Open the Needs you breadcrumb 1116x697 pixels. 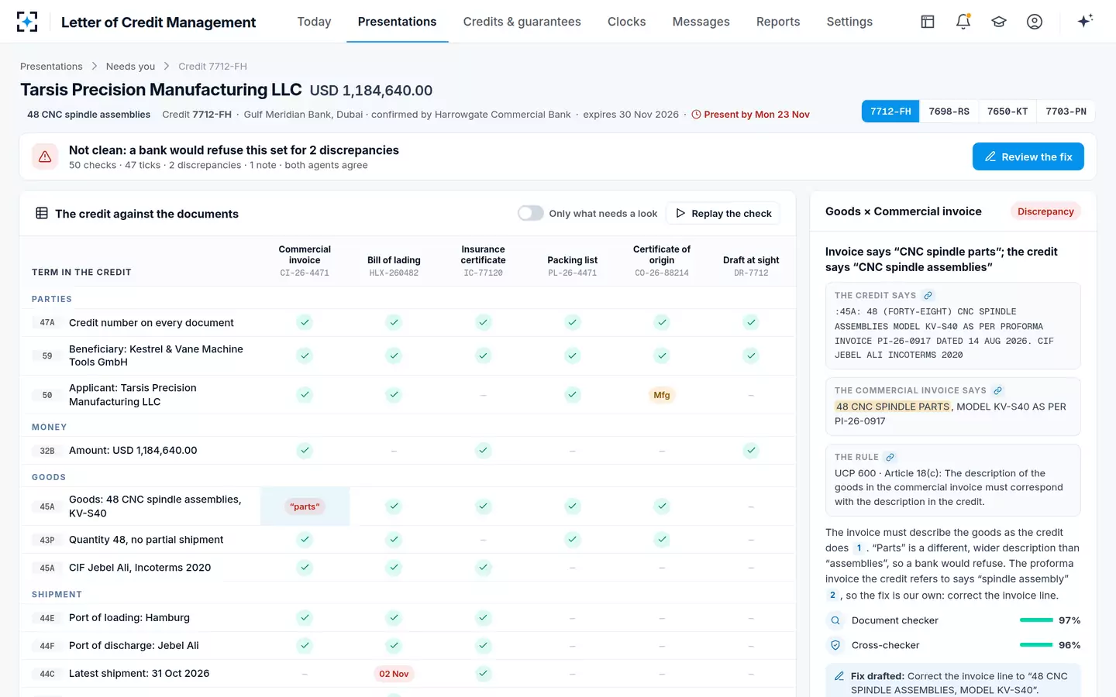130,67
